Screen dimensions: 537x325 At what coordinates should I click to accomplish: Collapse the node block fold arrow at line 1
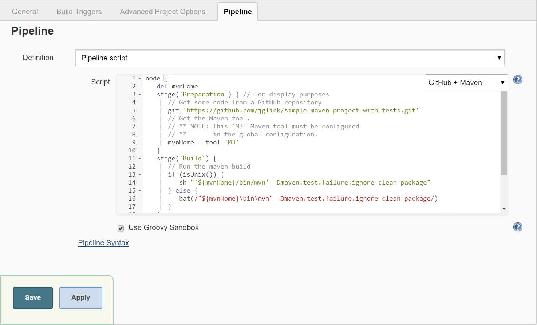click(x=139, y=79)
